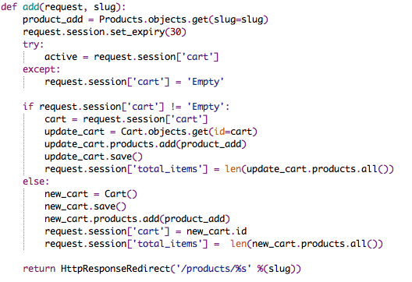Click the 'Empty' string in the except block
Image resolution: width=412 pixels, height=282 pixels.
[x=205, y=82]
